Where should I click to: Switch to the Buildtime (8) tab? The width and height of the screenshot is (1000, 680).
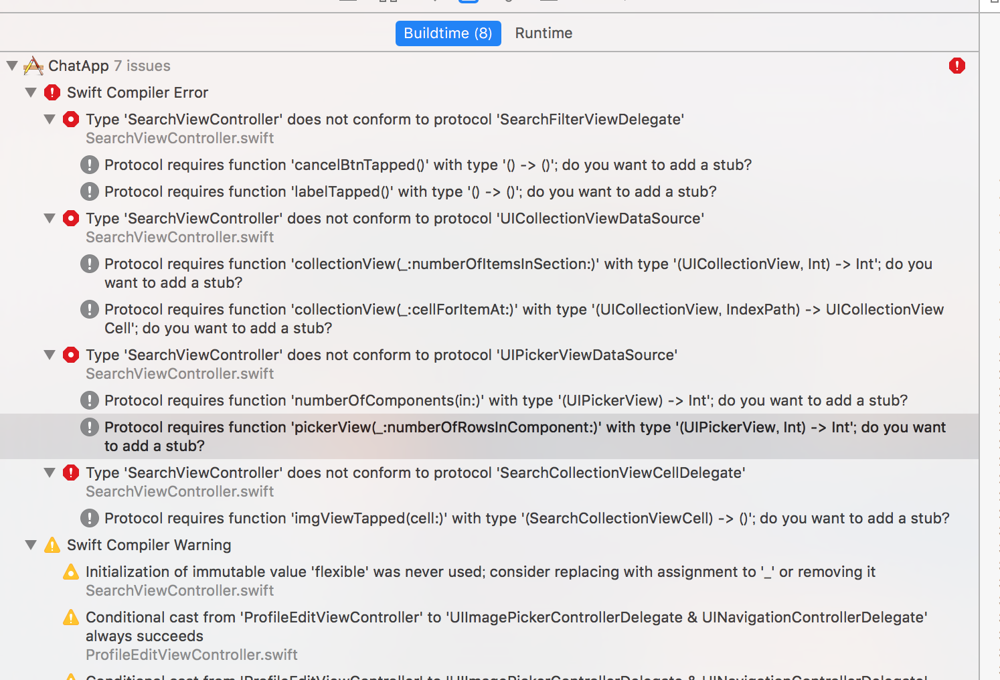click(x=448, y=33)
